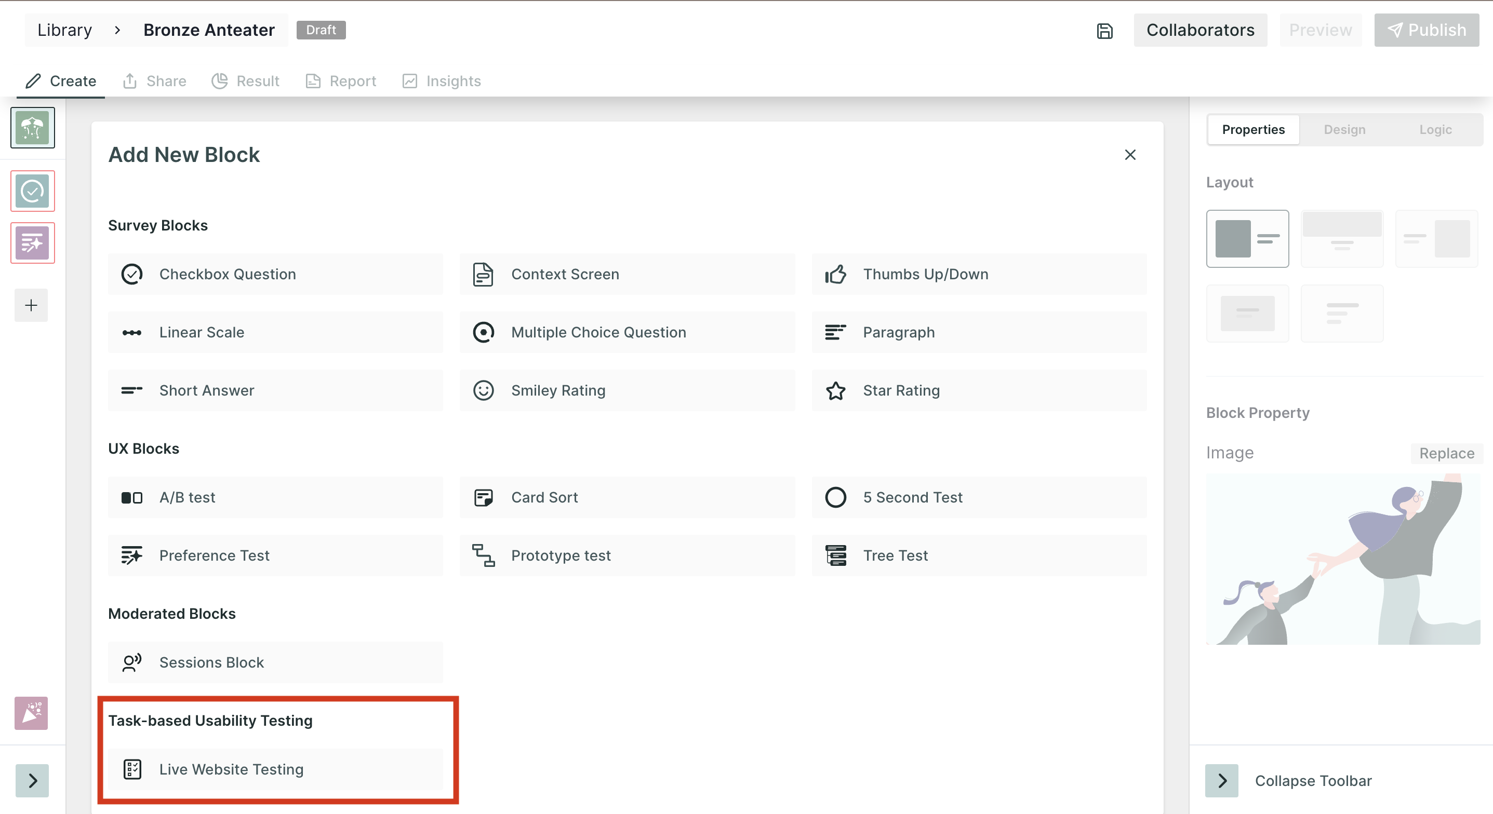Switch to the Create tab
Viewport: 1493px width, 814px height.
pos(61,81)
